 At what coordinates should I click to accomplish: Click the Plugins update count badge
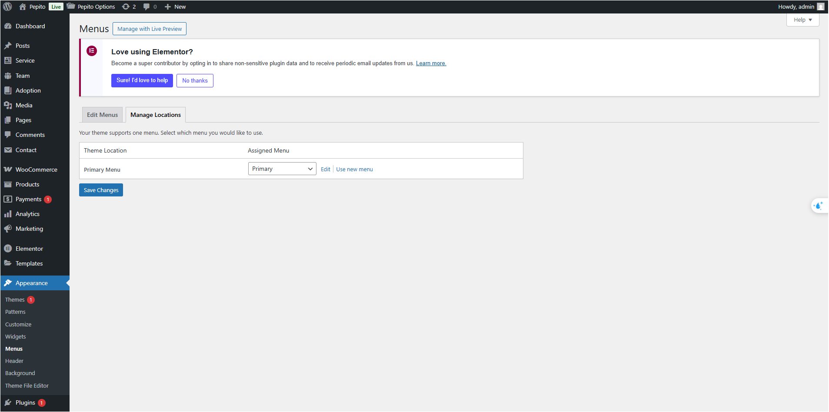pyautogui.click(x=42, y=403)
